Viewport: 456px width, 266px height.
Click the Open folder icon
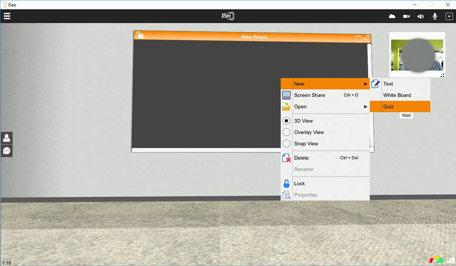point(287,106)
